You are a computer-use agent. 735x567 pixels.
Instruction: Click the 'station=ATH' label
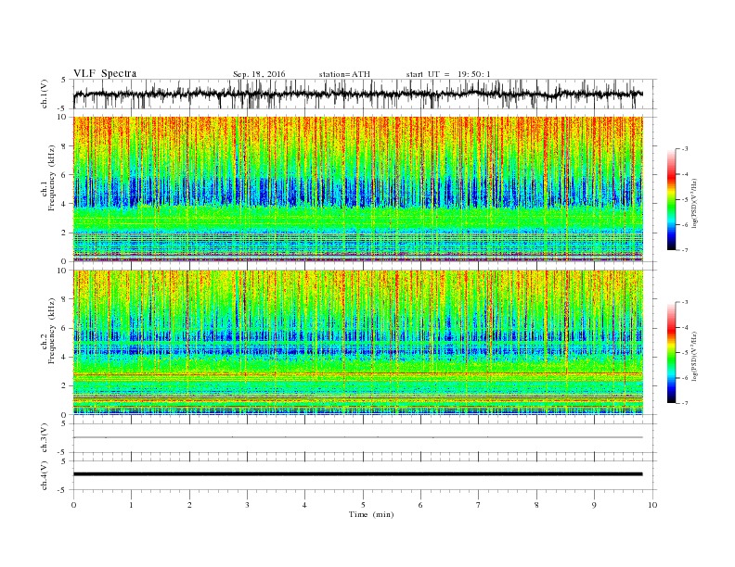tap(344, 74)
